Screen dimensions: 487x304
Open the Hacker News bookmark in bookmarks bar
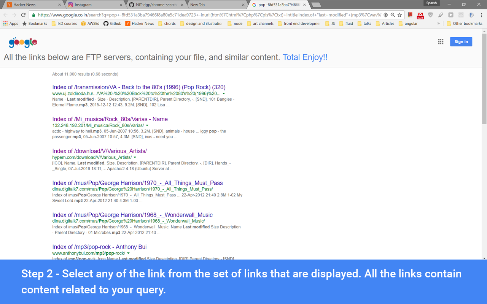[140, 24]
